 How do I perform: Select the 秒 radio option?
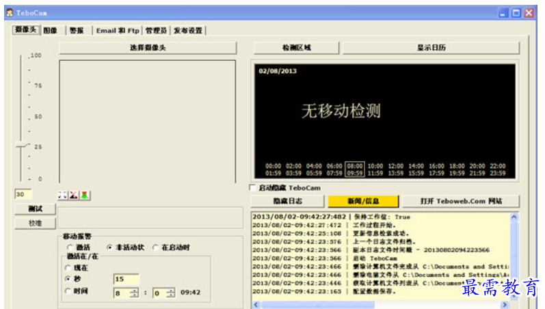pos(68,278)
